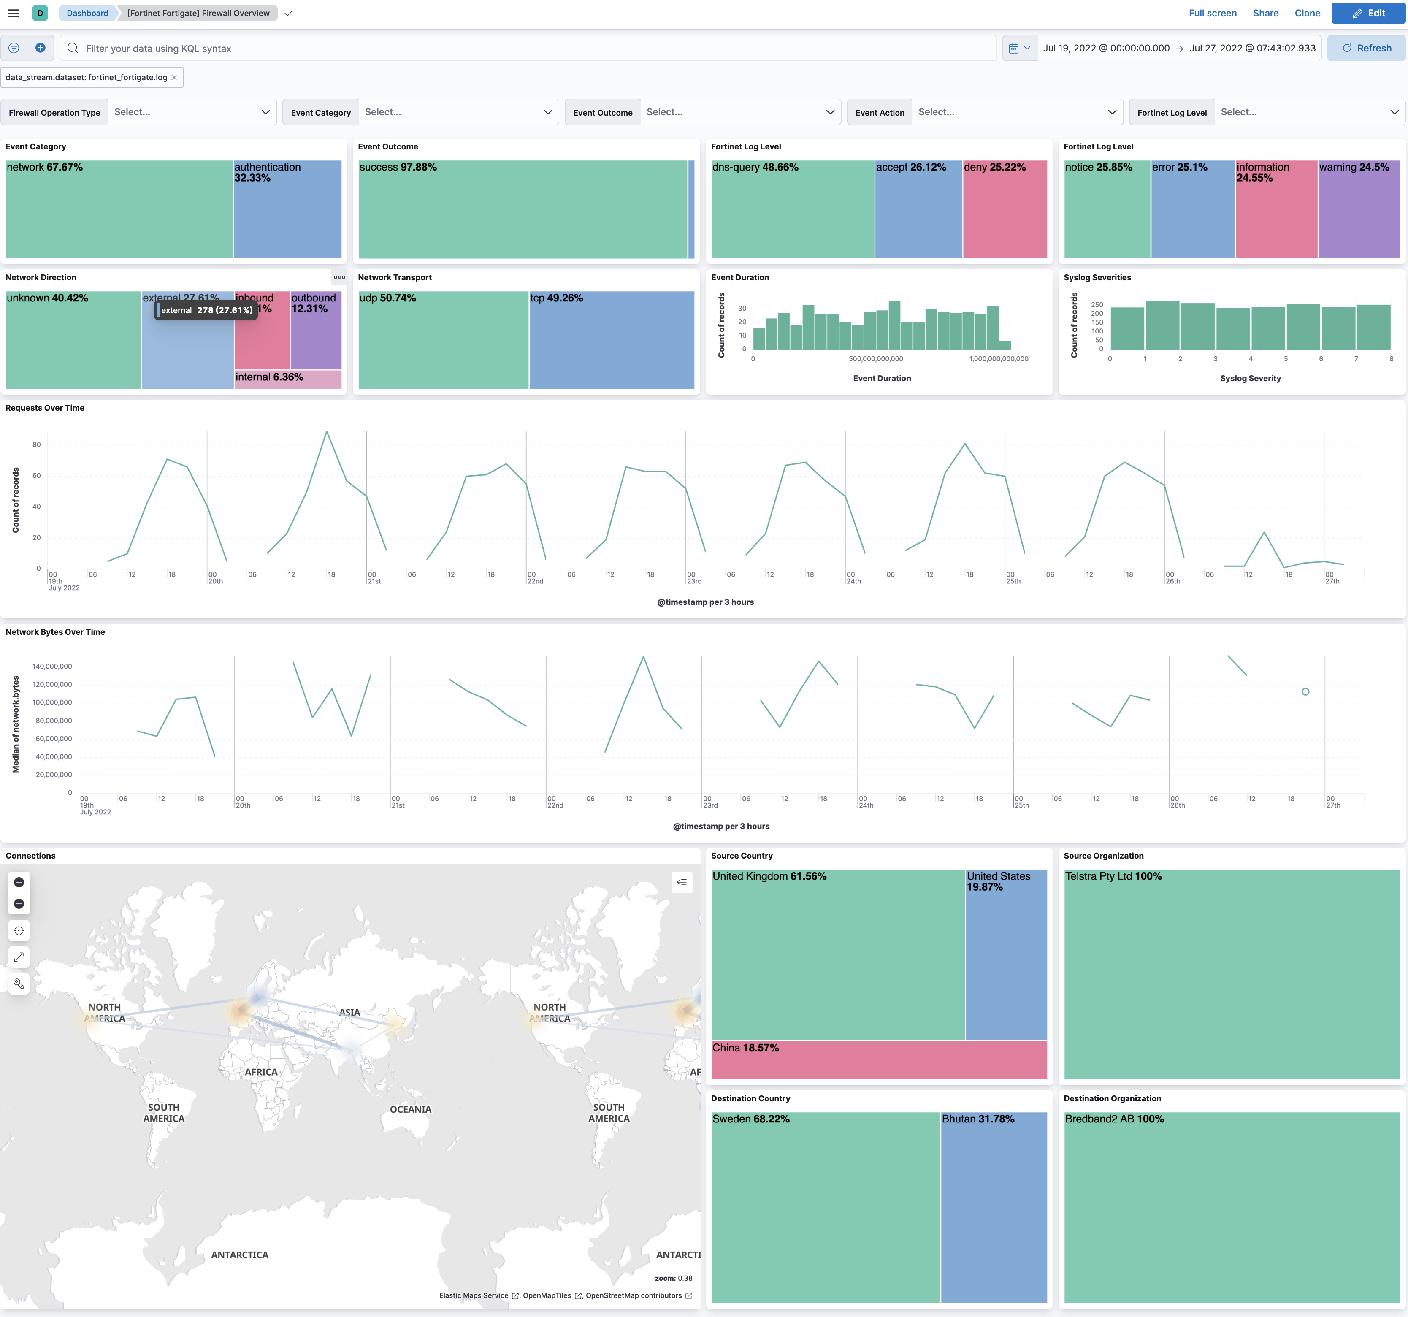Screen dimensions: 1408x1317
Task: Toggle the map layers panel
Action: pyautogui.click(x=681, y=882)
